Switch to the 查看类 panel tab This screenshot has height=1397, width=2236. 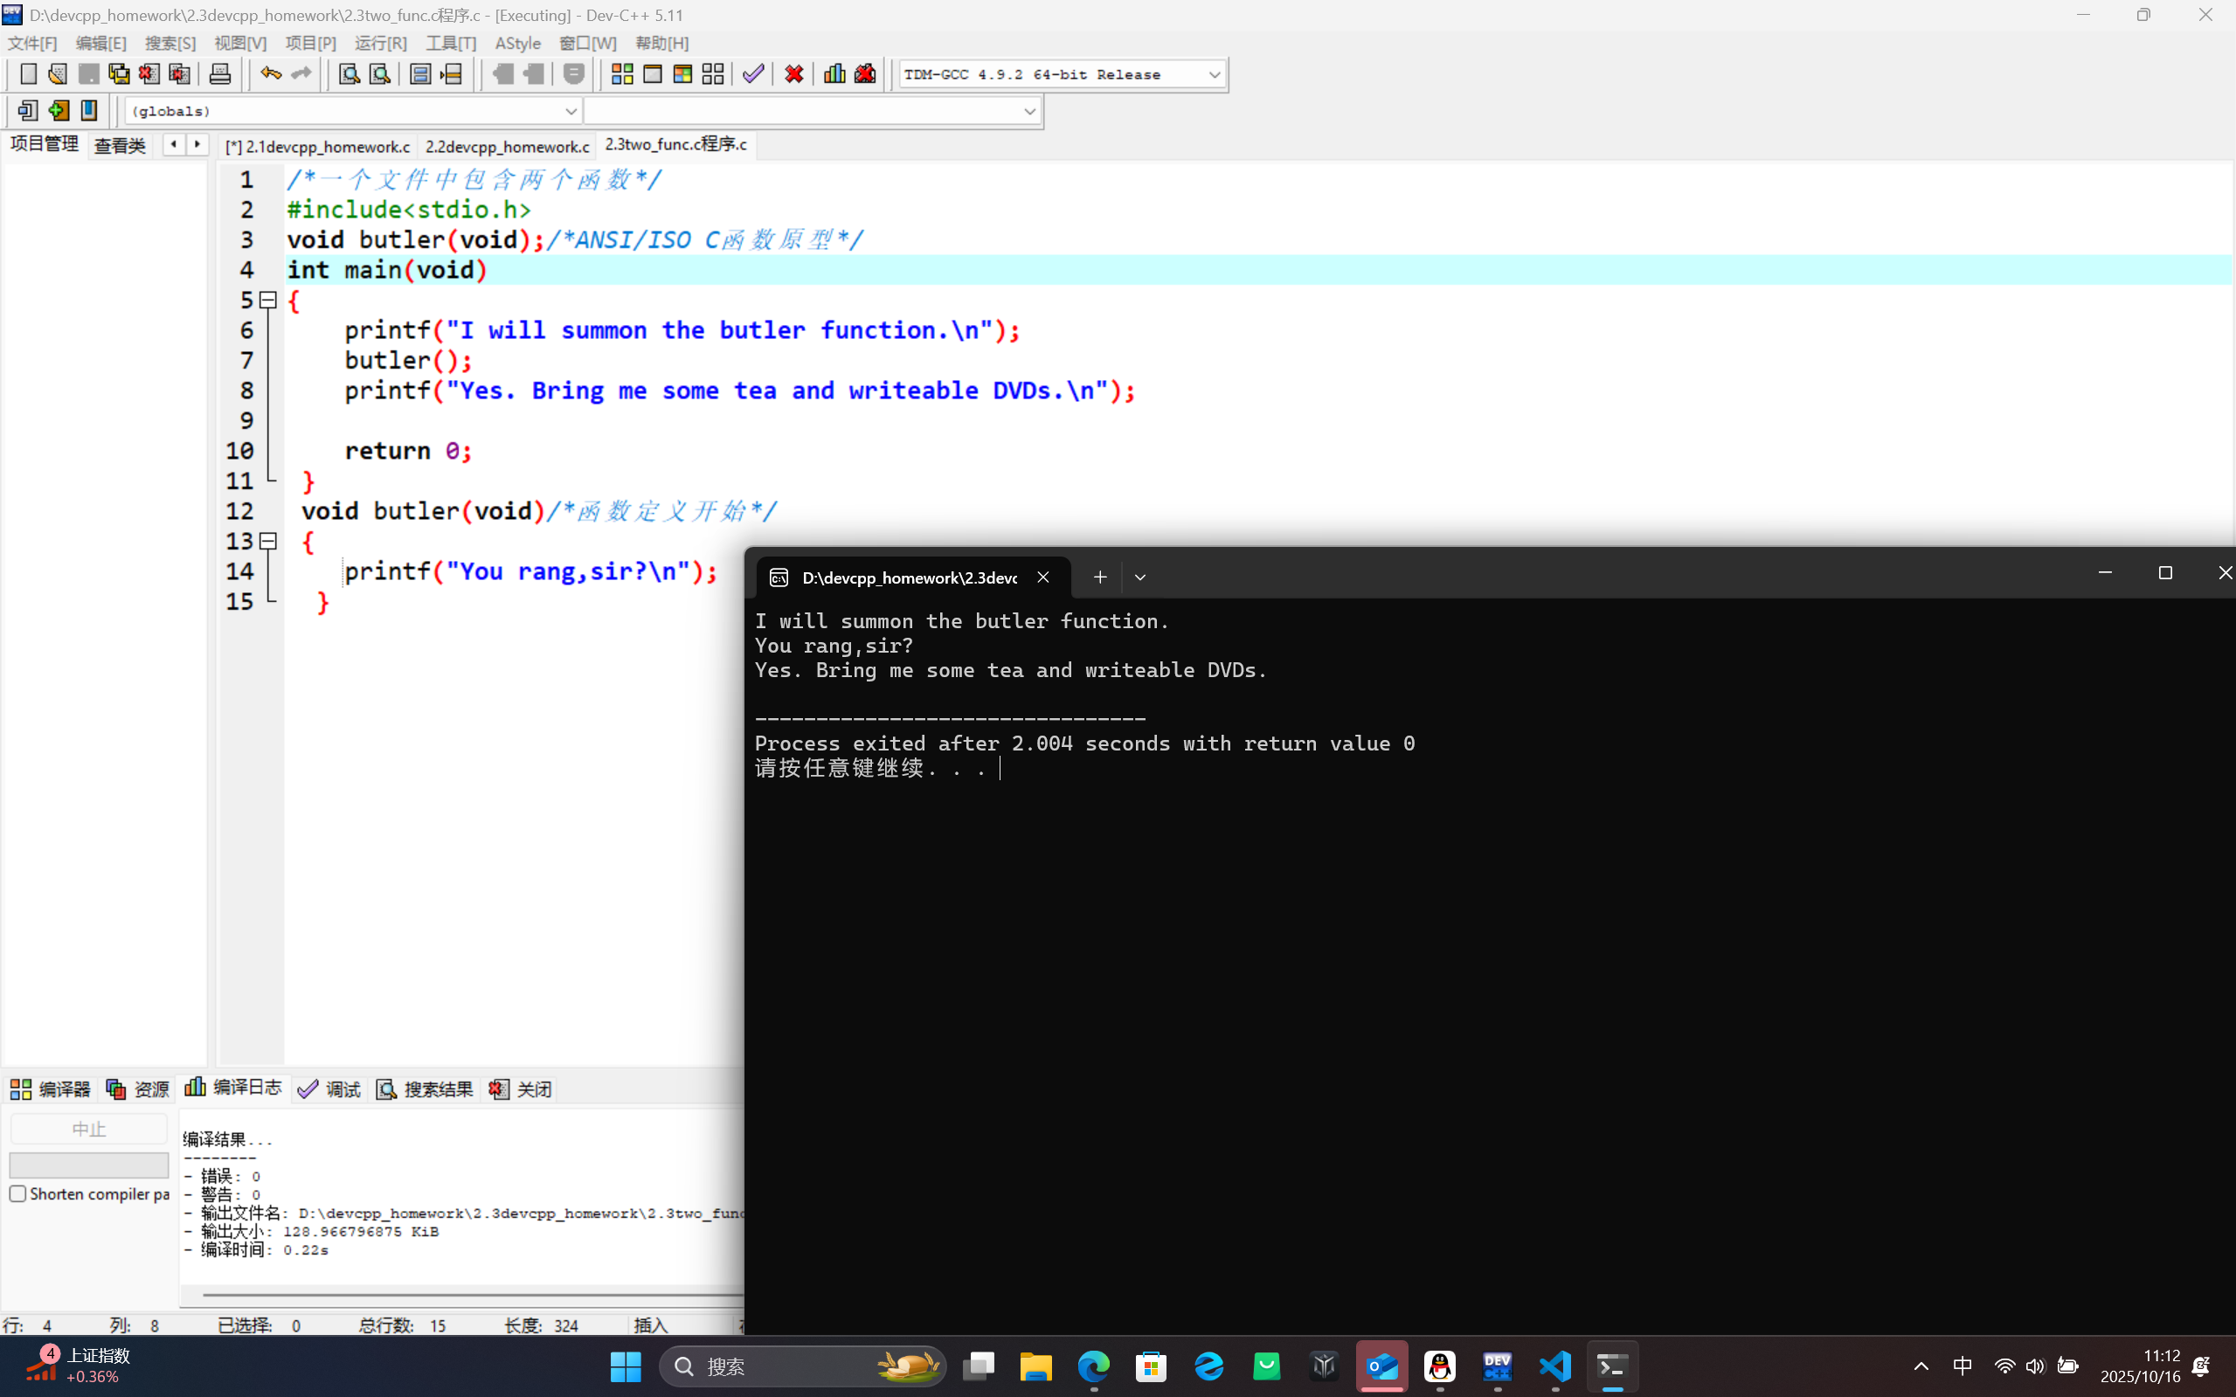pyautogui.click(x=120, y=146)
